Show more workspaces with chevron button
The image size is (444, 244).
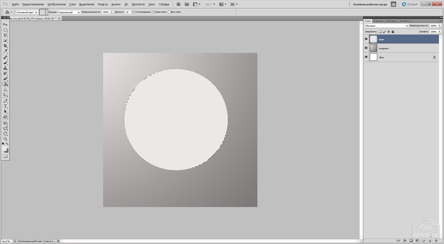[393, 4]
